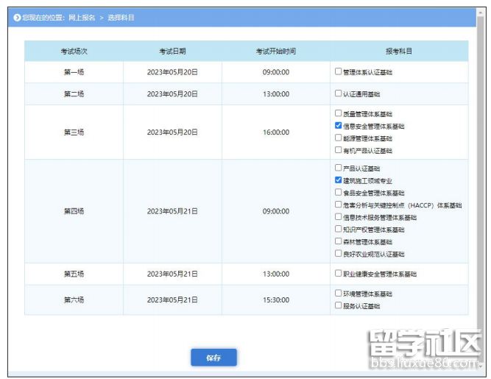Uncheck 信息安全管理体系基础 checkbox

click(x=339, y=126)
